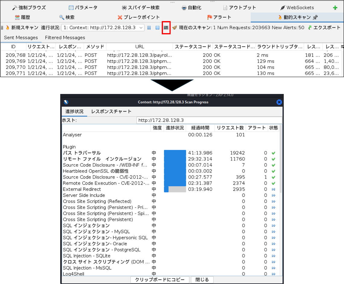The image size is (344, 284).
Task: Pause the active scan
Action: coord(149,28)
